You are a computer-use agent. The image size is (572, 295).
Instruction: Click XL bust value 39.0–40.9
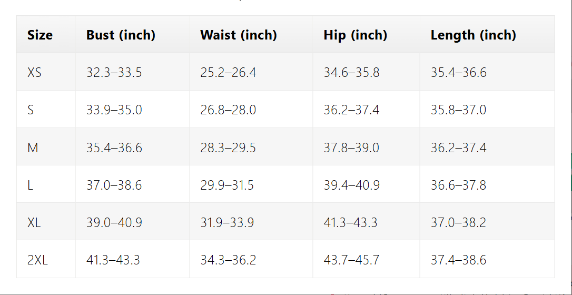tap(114, 223)
